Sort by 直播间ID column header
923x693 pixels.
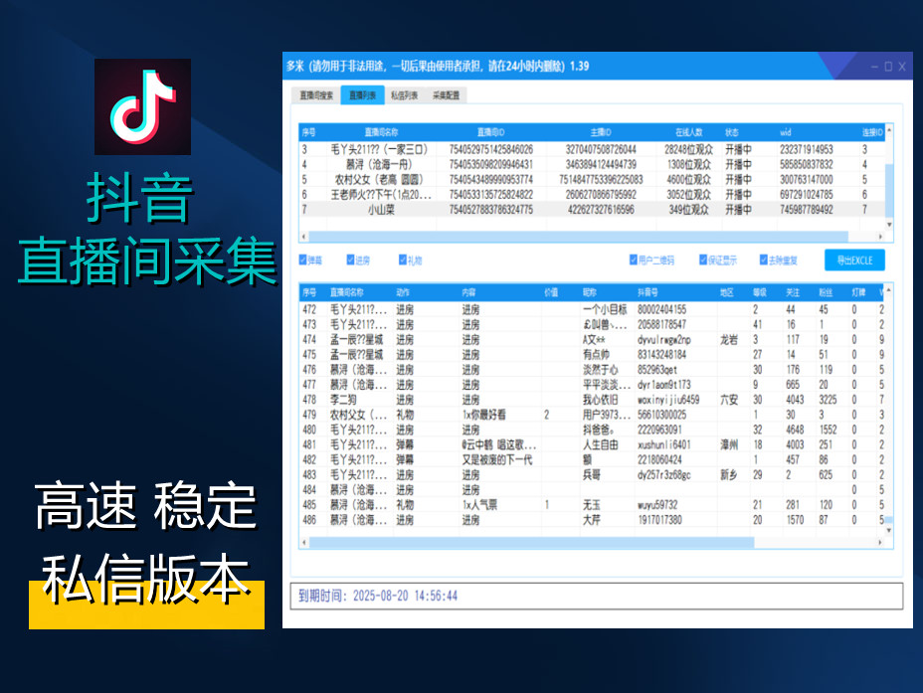(491, 132)
